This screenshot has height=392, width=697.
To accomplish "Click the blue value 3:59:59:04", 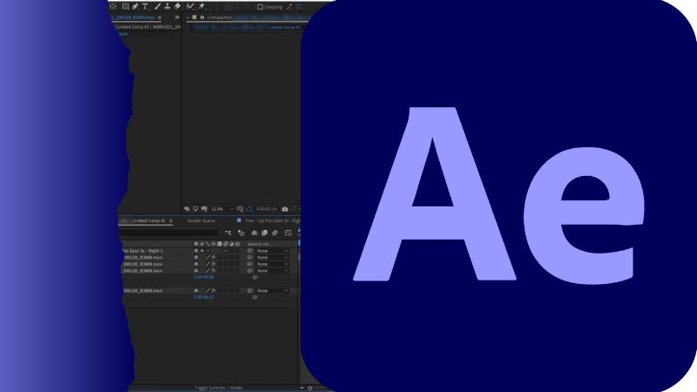I will 204,277.
